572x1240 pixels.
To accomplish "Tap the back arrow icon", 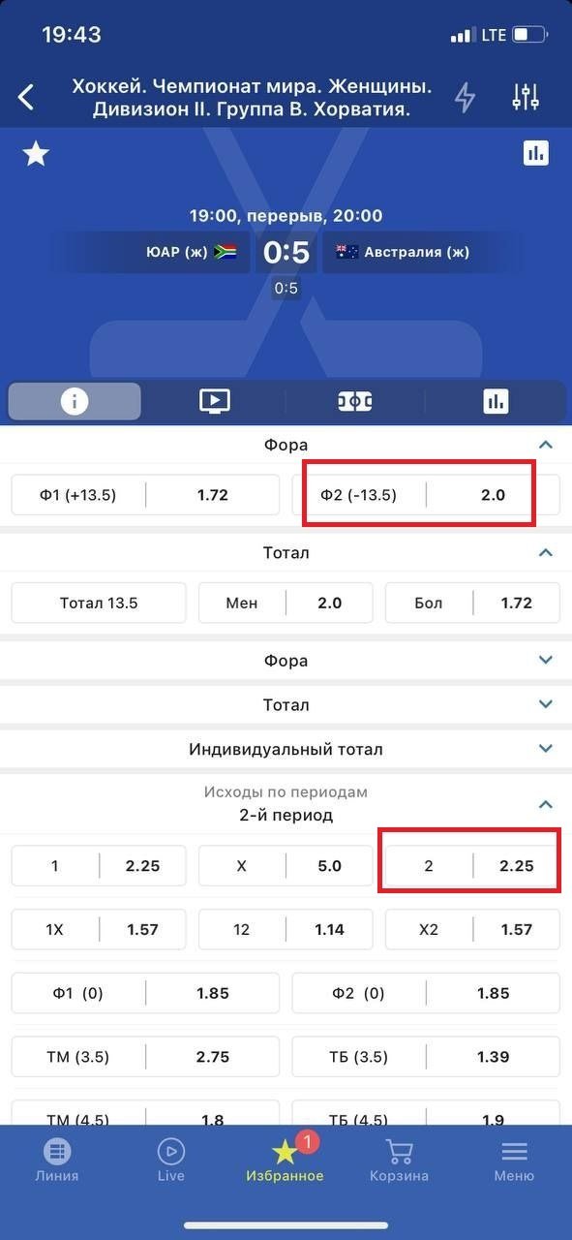I will click(x=26, y=97).
